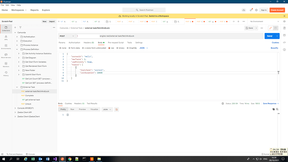Open the POST method dropdown
The image size is (288, 162).
pos(67,36)
